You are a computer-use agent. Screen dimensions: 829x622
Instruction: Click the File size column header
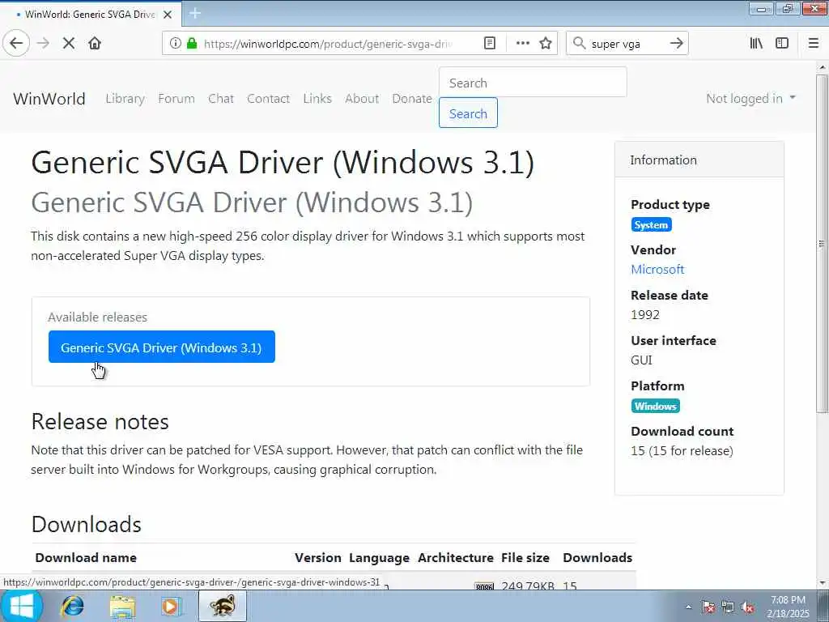click(525, 557)
